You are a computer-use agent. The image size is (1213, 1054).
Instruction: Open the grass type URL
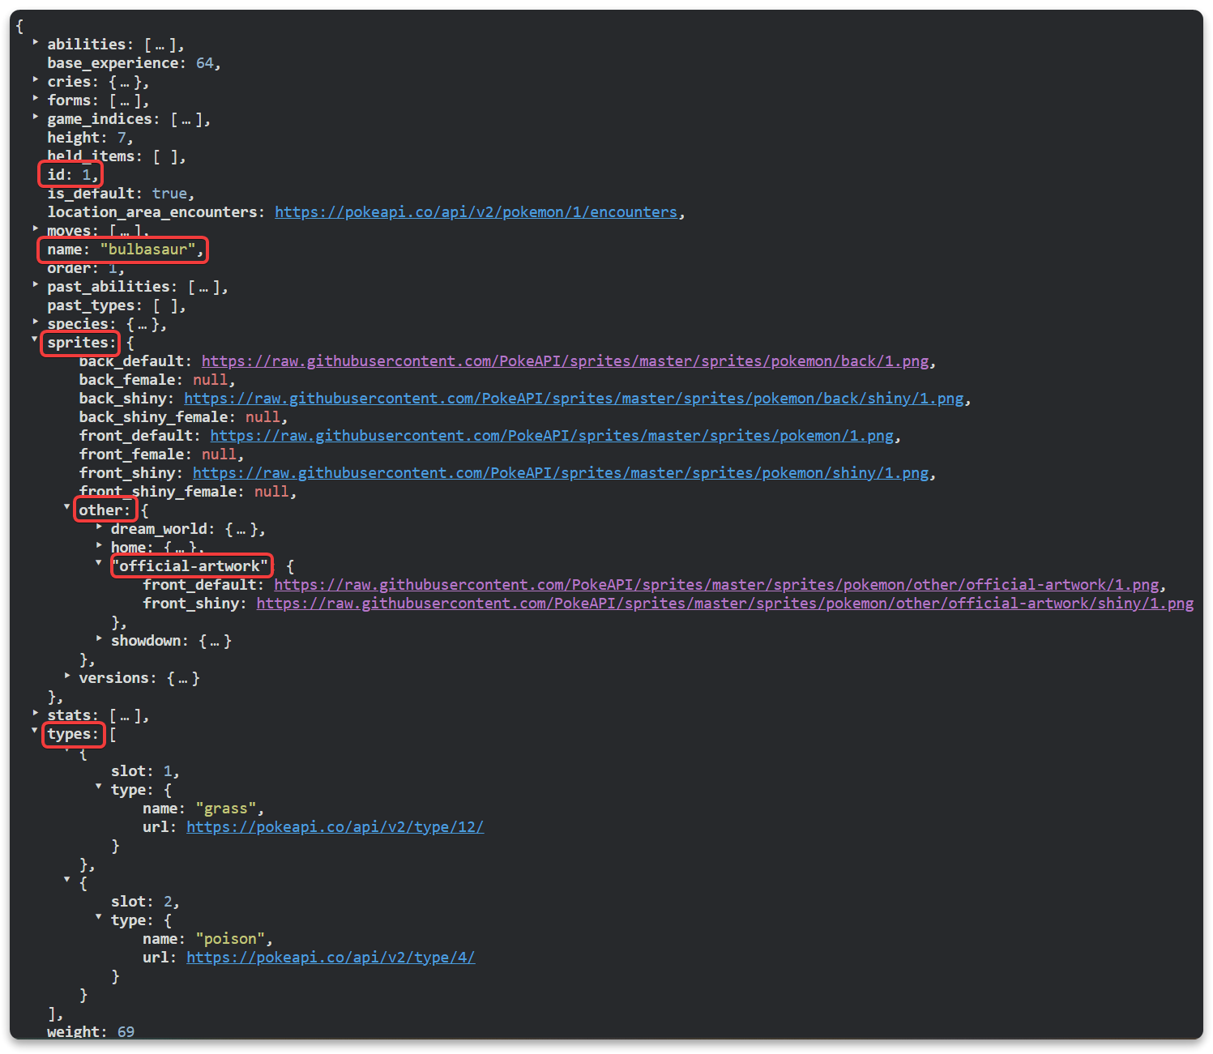(x=335, y=826)
